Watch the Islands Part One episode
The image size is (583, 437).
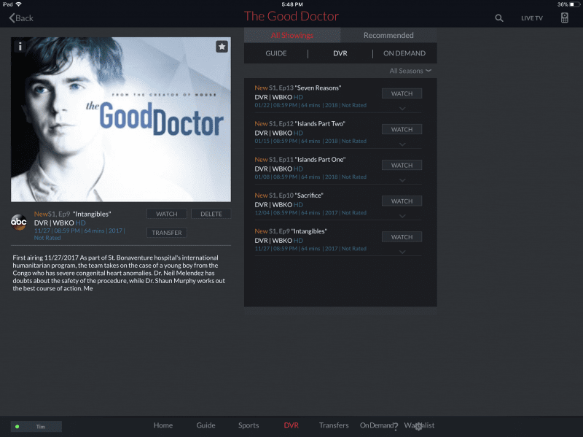402,166
